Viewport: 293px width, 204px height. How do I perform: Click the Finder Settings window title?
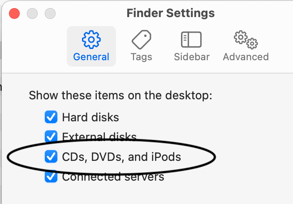(171, 13)
